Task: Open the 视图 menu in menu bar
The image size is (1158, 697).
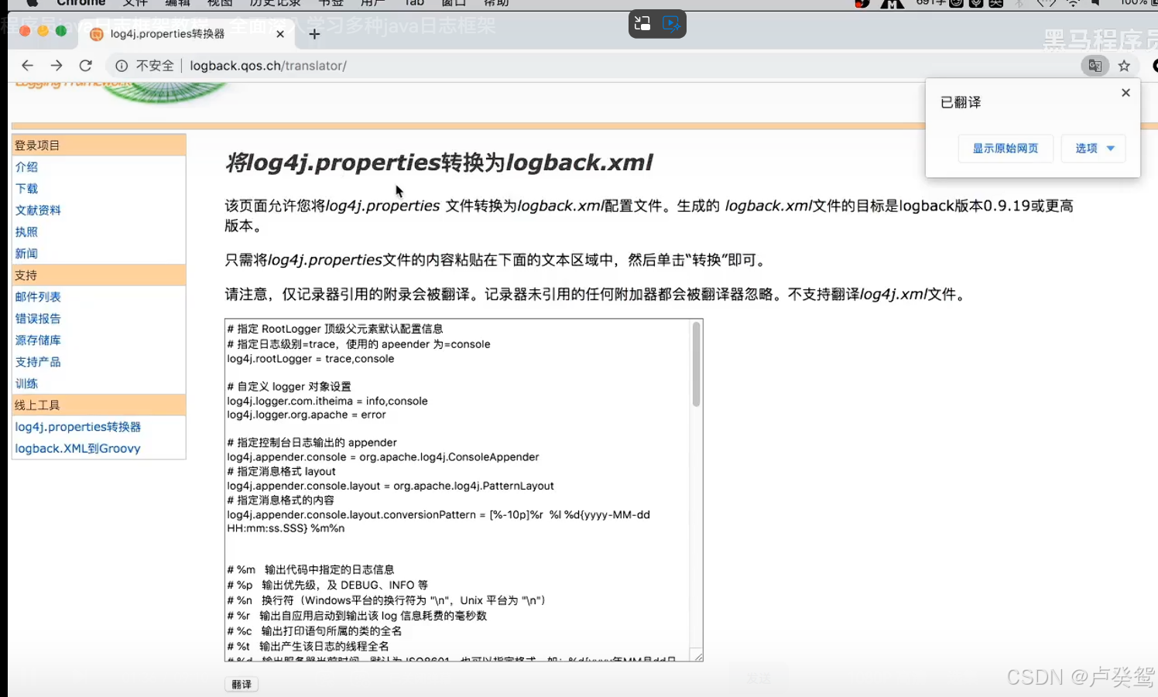Action: (x=220, y=3)
